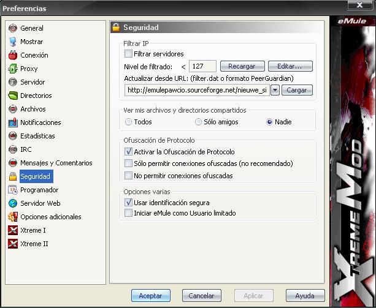Click the Nivel de filtrado 127 field
Viewport: 376px width, 308px height.
(202, 66)
